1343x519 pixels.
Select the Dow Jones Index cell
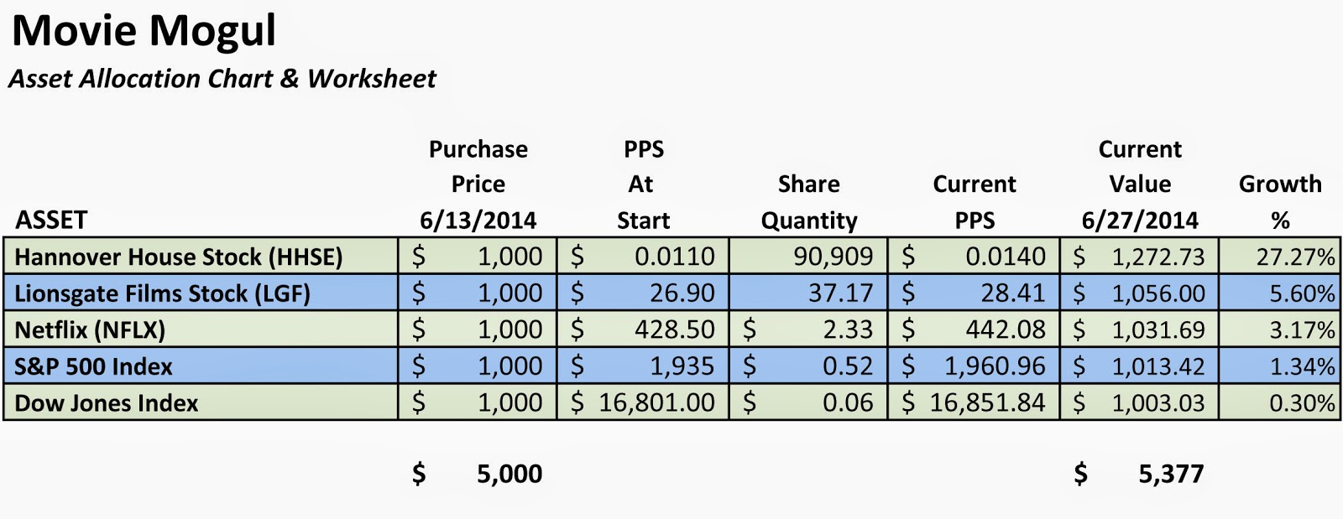tap(201, 402)
